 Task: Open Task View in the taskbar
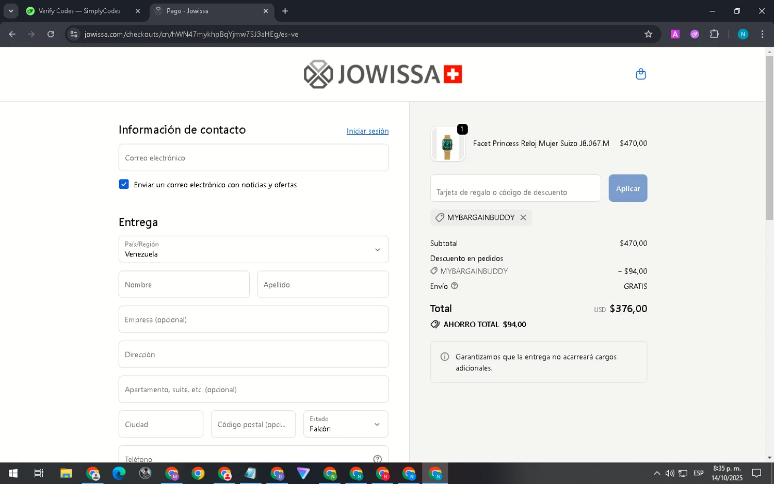(39, 473)
